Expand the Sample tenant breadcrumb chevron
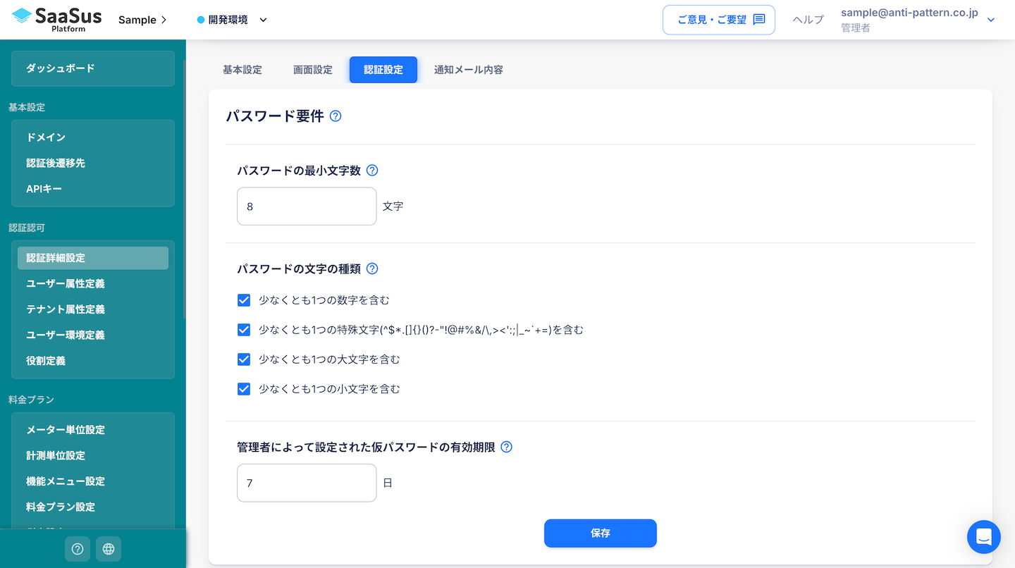This screenshot has width=1015, height=568. pos(164,20)
